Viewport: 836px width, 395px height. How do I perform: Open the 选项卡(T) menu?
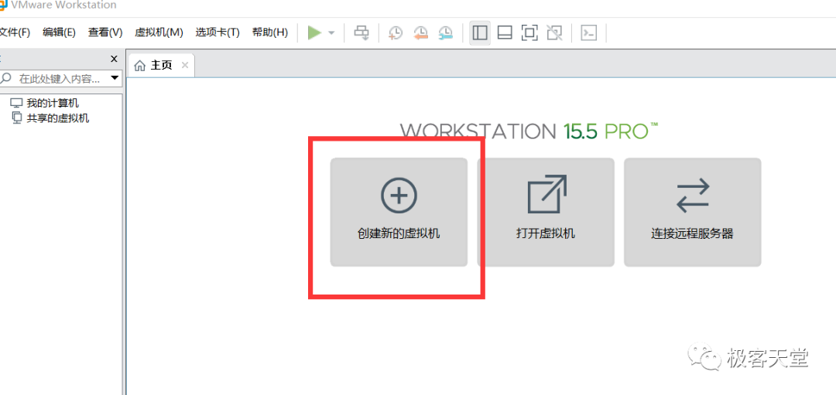[218, 33]
